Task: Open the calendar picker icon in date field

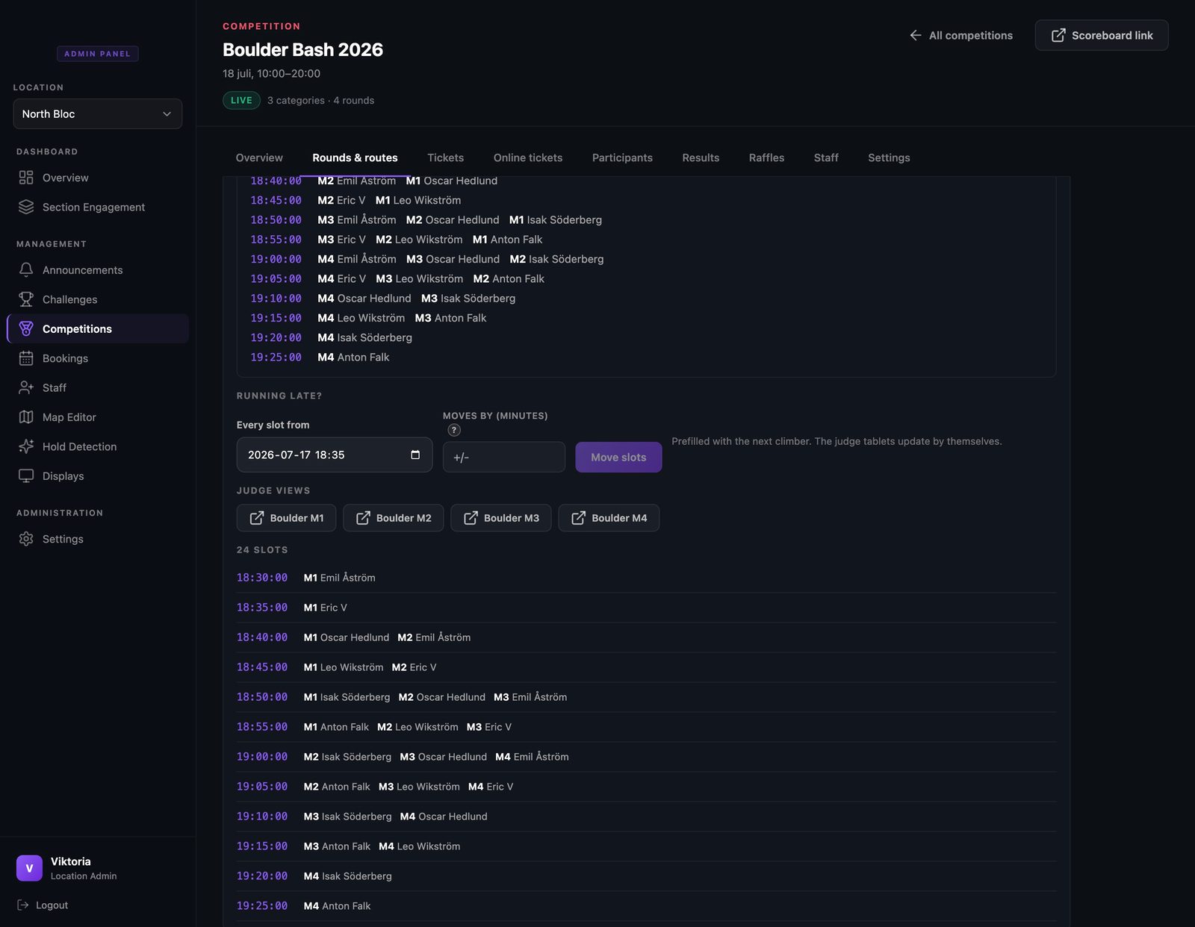Action: point(415,455)
